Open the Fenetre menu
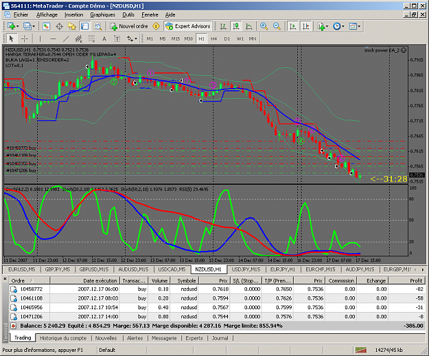Viewport: 429px width, 356px height. pos(150,15)
